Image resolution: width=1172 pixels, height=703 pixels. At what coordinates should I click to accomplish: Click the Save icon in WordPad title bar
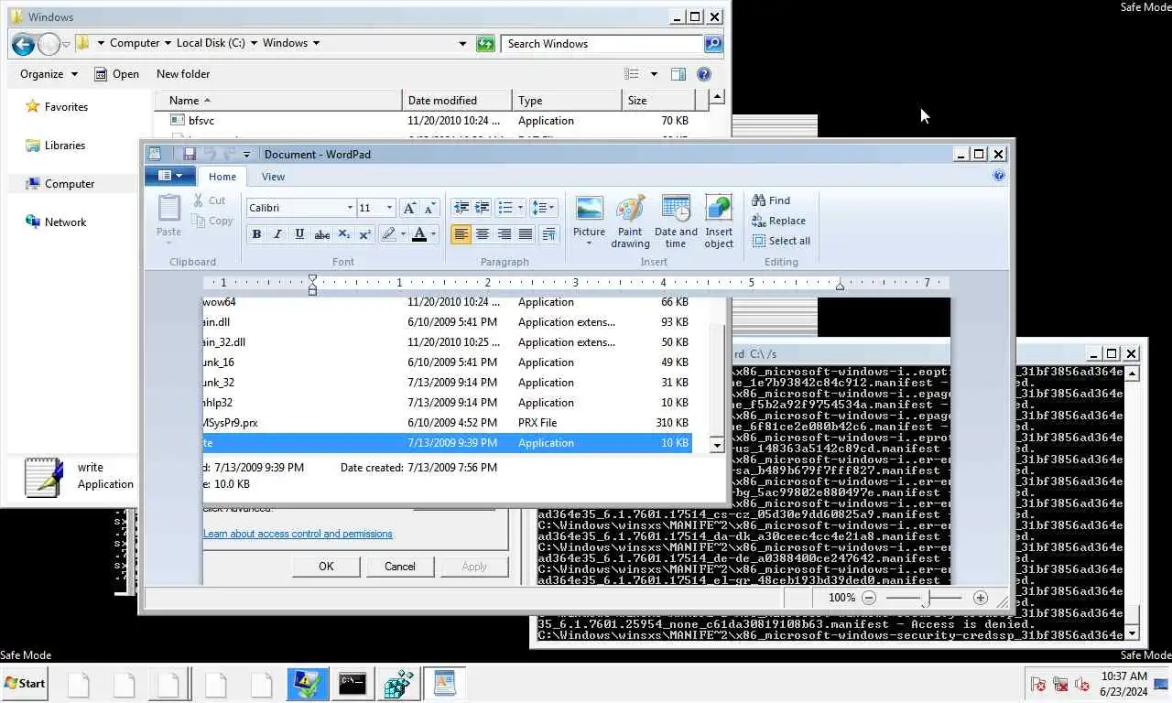pos(190,154)
